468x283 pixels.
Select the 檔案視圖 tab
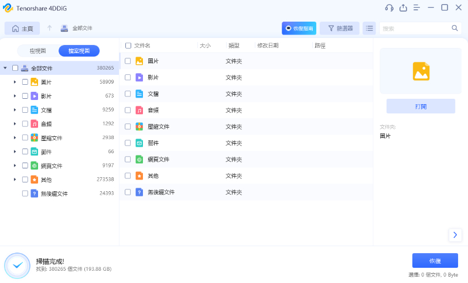click(x=79, y=51)
